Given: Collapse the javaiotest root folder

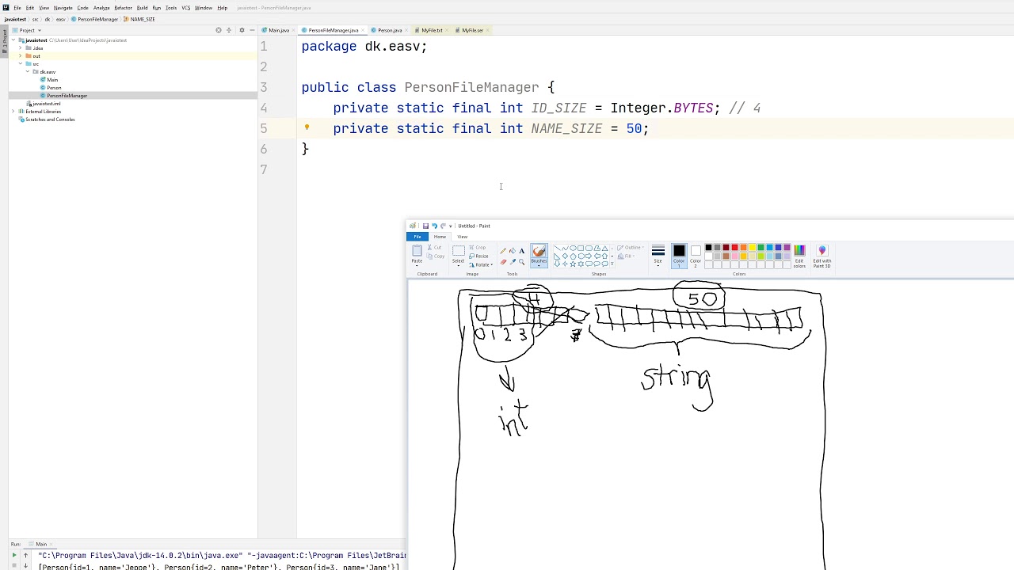Looking at the screenshot, I should pos(13,40).
